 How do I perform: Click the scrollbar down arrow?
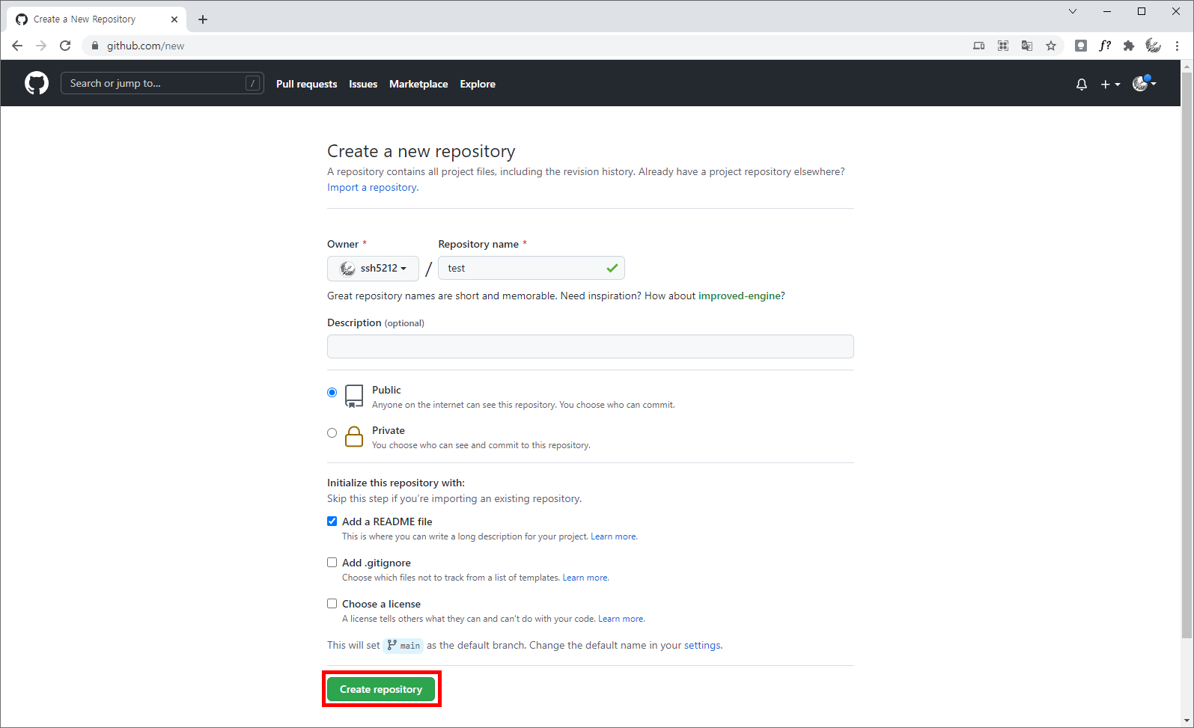tap(1187, 721)
